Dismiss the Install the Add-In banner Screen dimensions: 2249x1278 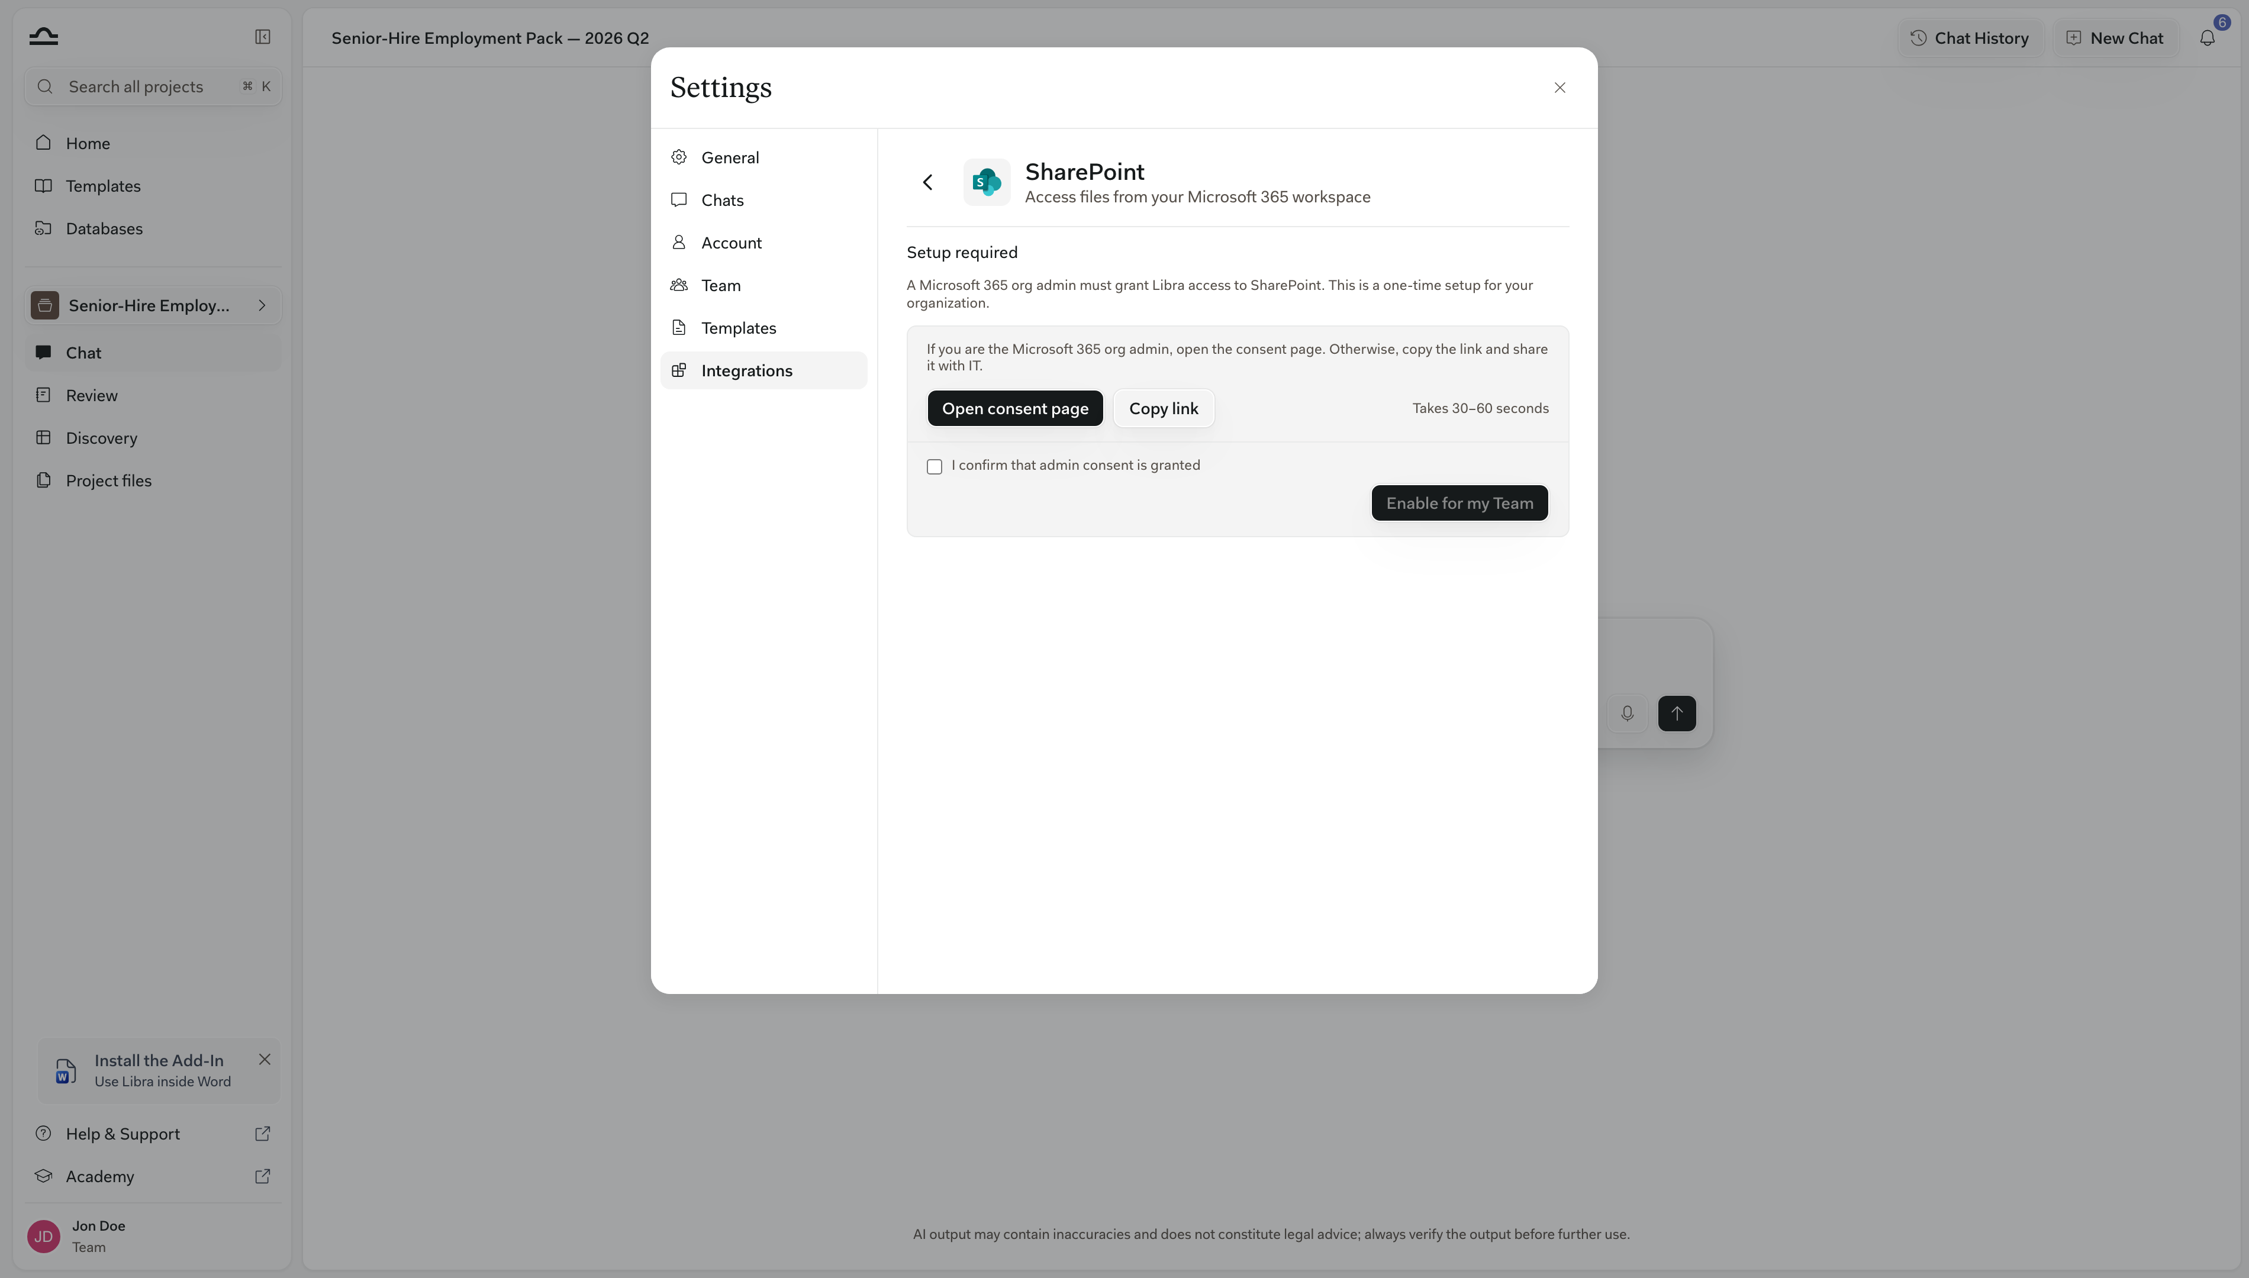pos(264,1060)
